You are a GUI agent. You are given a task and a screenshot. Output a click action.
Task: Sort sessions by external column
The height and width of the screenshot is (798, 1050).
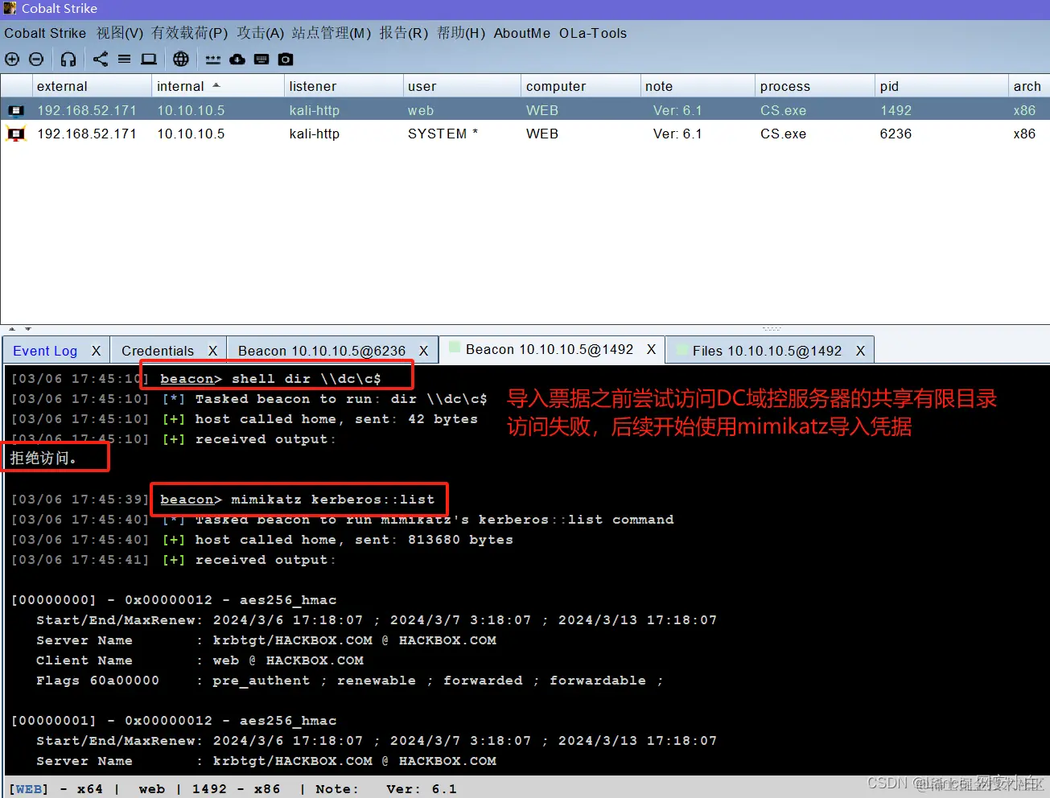click(x=92, y=86)
